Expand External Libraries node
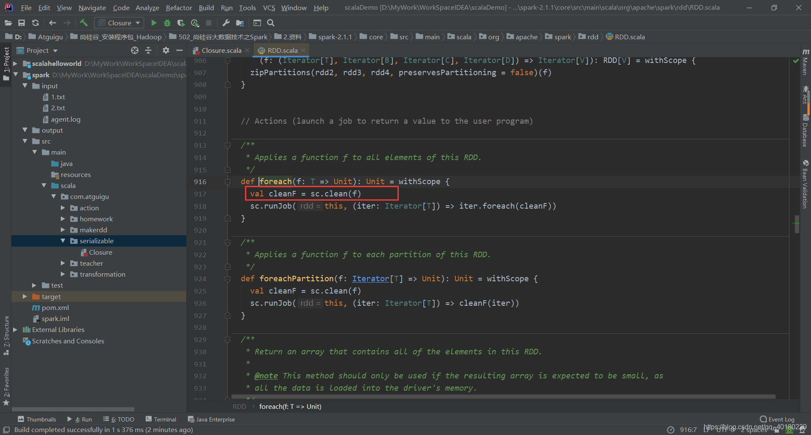The width and height of the screenshot is (811, 435). (x=15, y=329)
